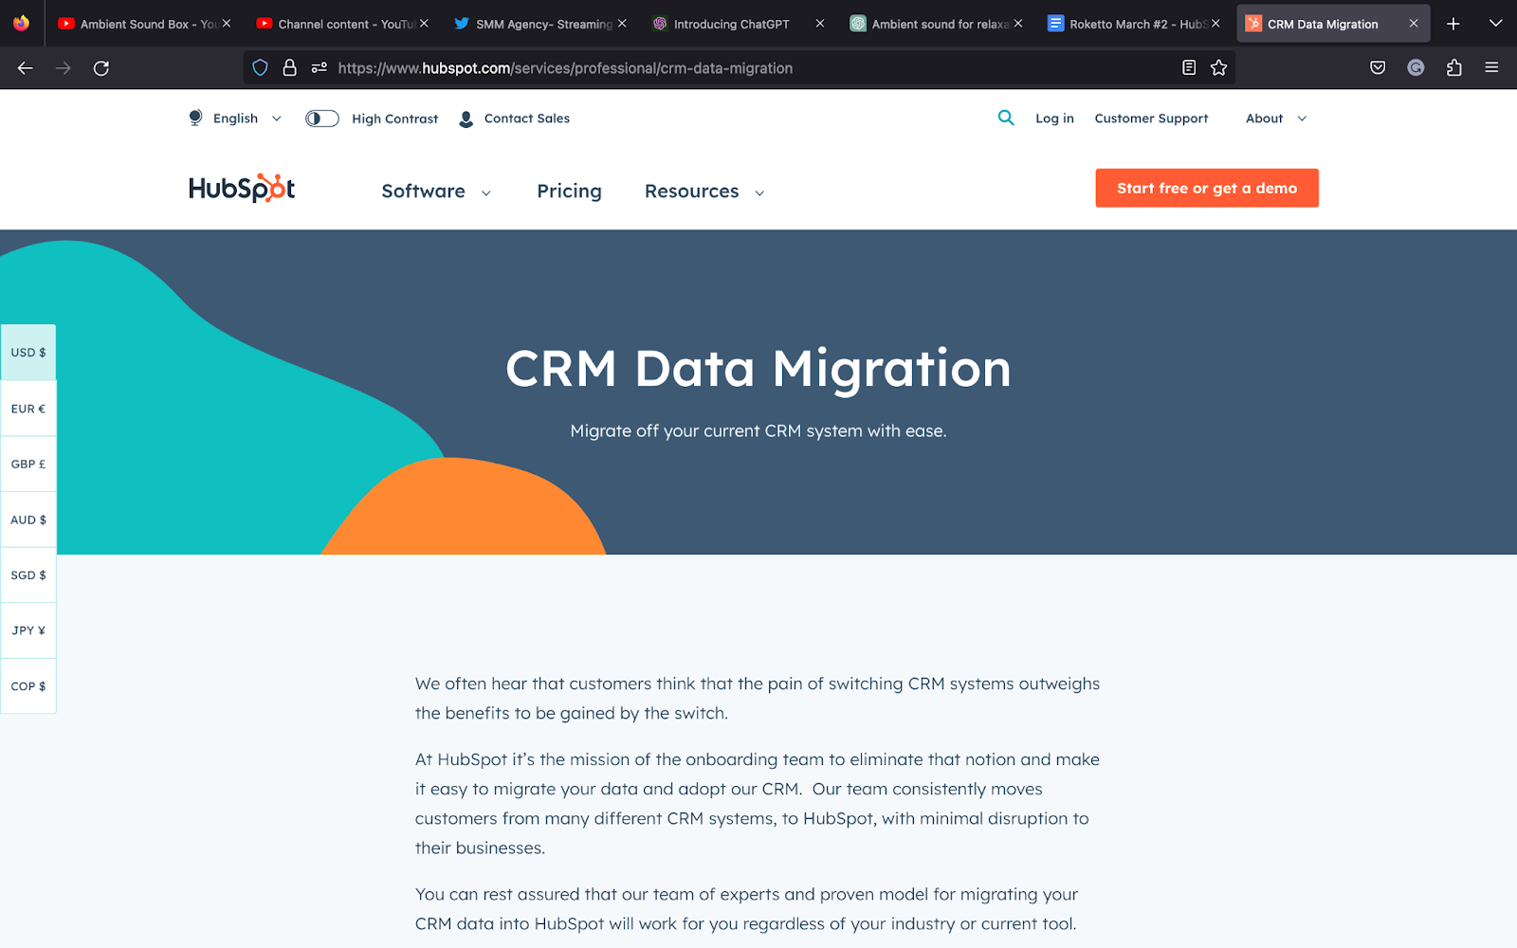Screen dimensions: 1517x948
Task: Bookmark this page with the star
Action: pos(1219,67)
